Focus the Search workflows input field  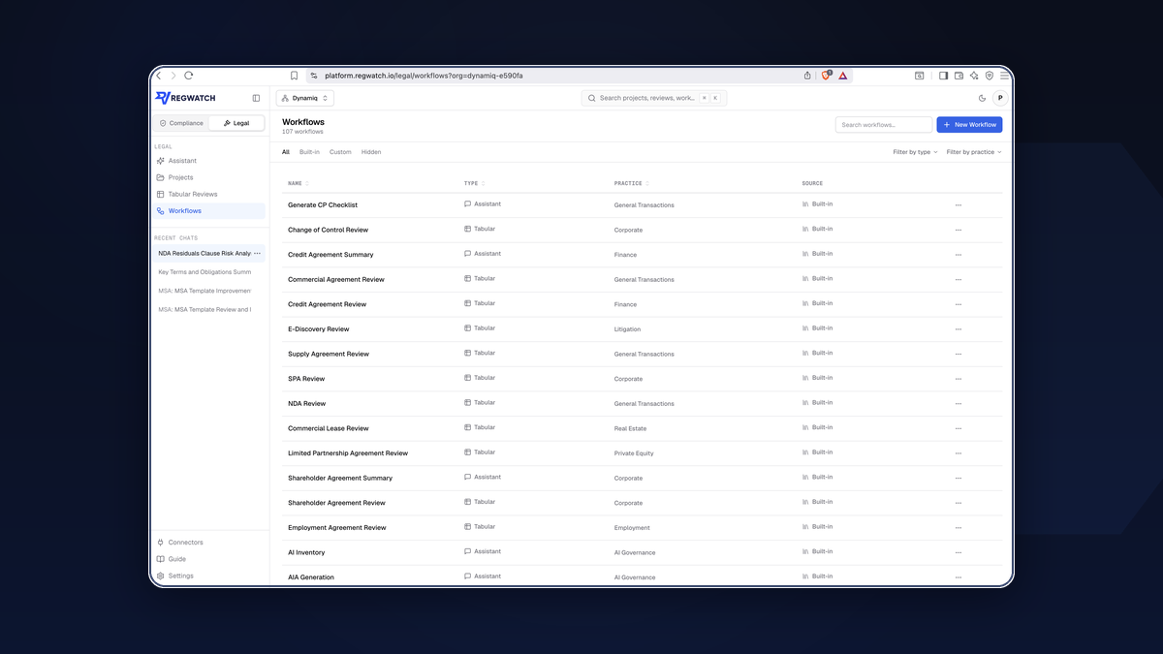click(x=884, y=125)
